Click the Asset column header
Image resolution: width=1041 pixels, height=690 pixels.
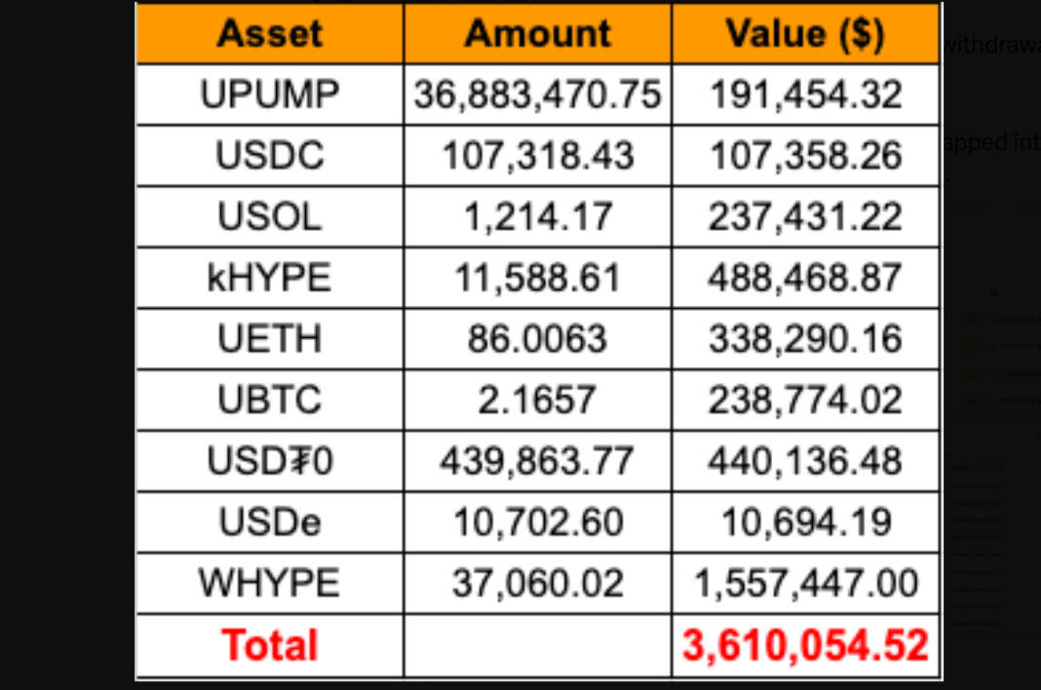pos(270,34)
